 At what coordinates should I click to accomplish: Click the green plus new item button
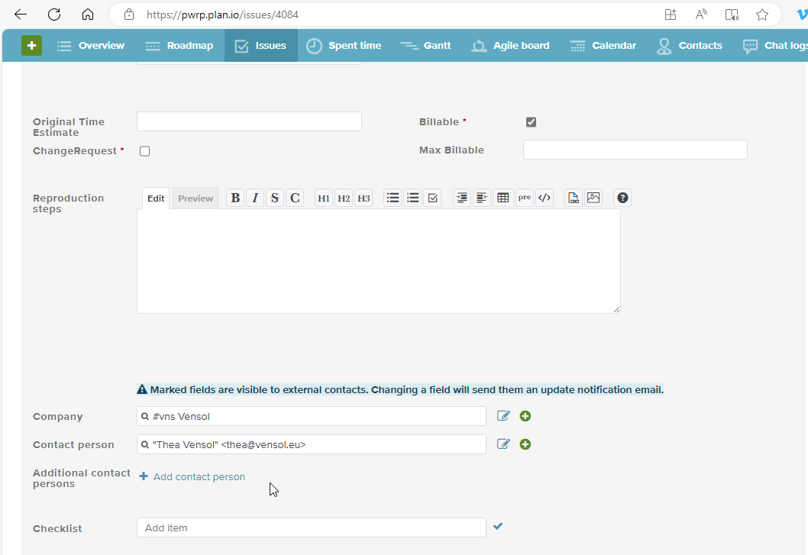coord(31,45)
